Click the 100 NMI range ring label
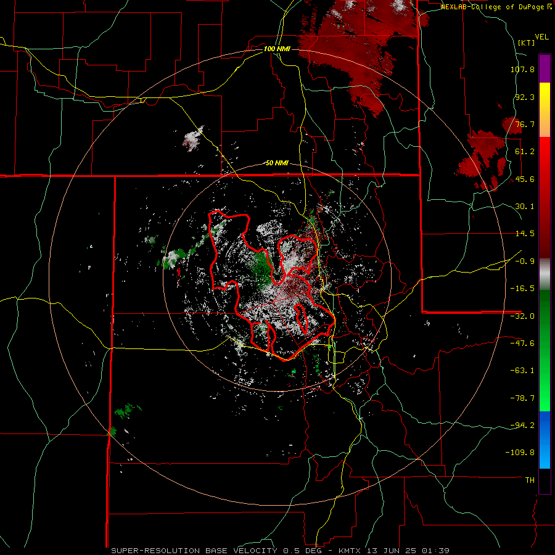The height and width of the screenshot is (555, 555). tap(277, 49)
